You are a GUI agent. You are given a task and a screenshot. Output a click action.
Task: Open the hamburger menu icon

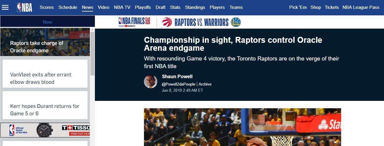pyautogui.click(x=5, y=7)
